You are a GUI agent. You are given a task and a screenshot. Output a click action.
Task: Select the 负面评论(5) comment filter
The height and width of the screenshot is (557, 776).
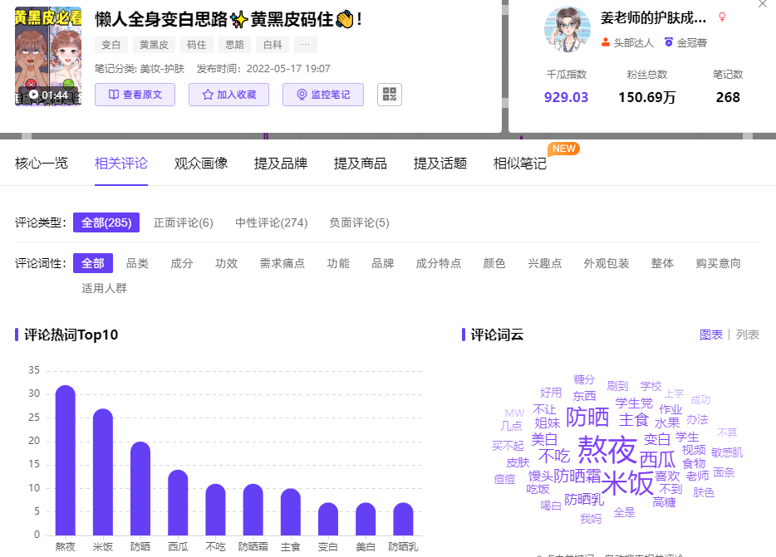pyautogui.click(x=359, y=222)
